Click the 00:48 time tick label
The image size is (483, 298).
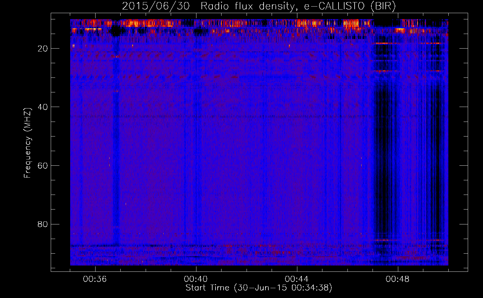(x=398, y=279)
